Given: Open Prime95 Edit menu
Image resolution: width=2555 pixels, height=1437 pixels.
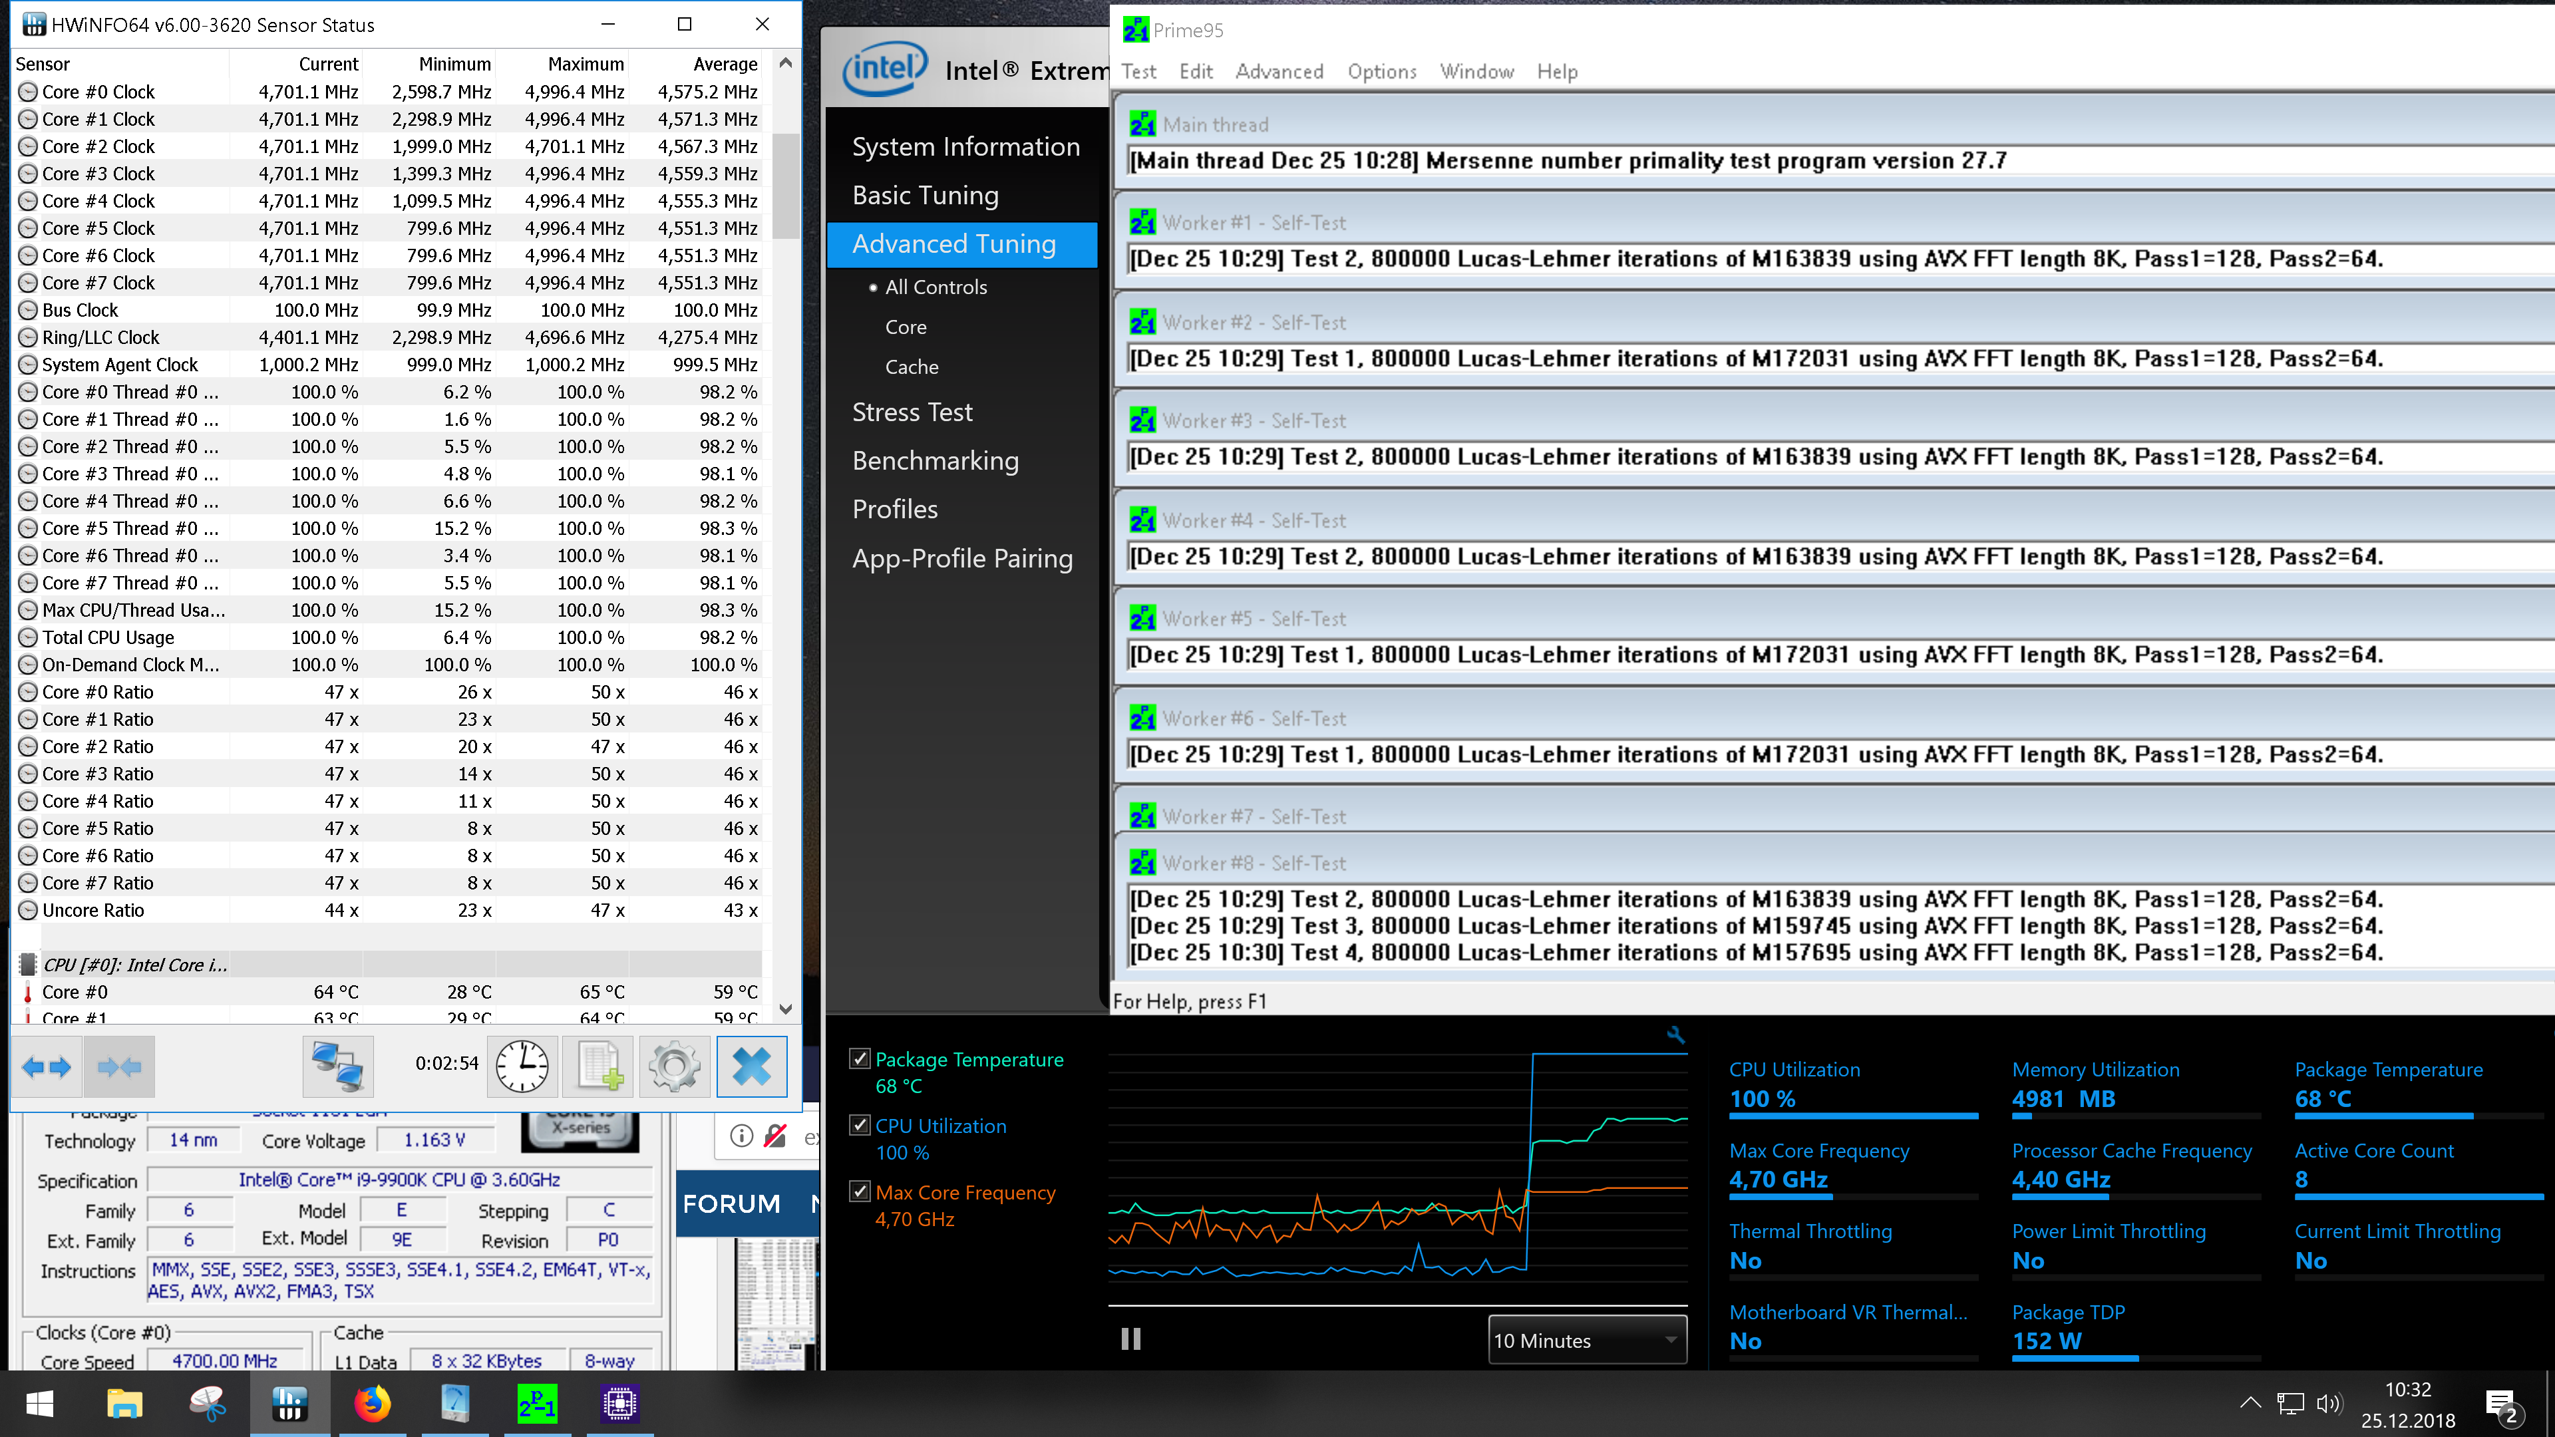Looking at the screenshot, I should pyautogui.click(x=1195, y=71).
